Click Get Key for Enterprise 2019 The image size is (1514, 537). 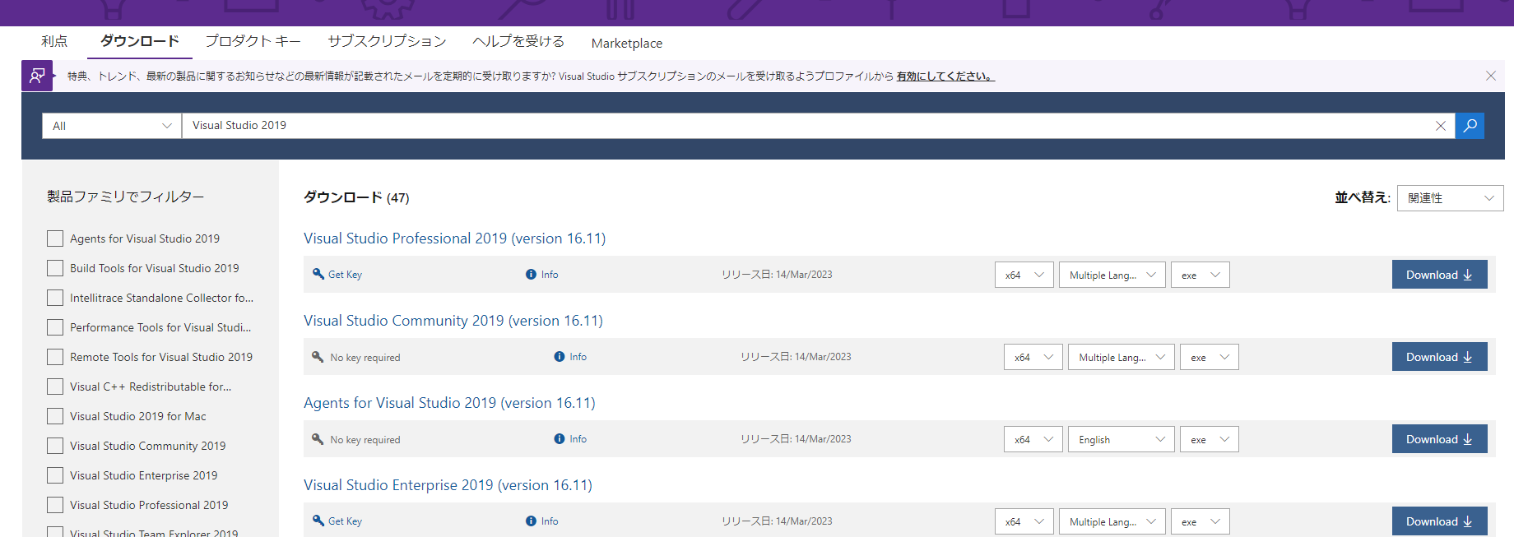[345, 521]
